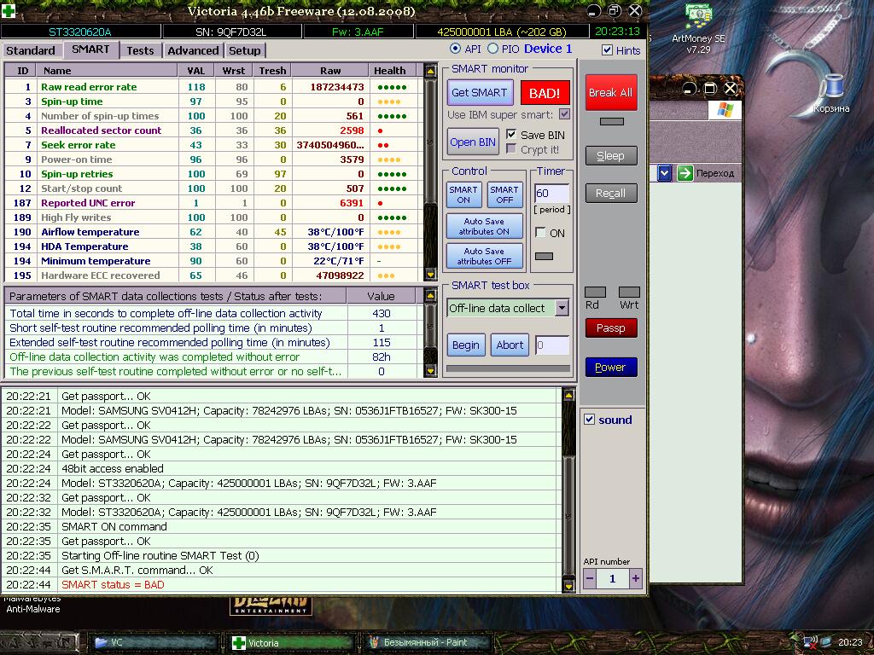Click the Sleep button
This screenshot has height=655, width=874.
pyautogui.click(x=611, y=156)
